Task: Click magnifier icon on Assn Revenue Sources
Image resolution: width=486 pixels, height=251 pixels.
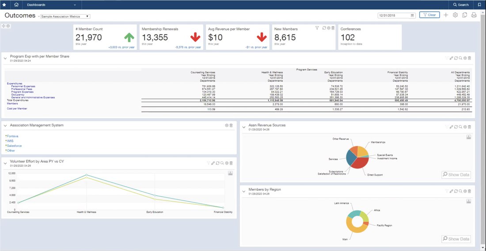Action: [x=460, y=127]
